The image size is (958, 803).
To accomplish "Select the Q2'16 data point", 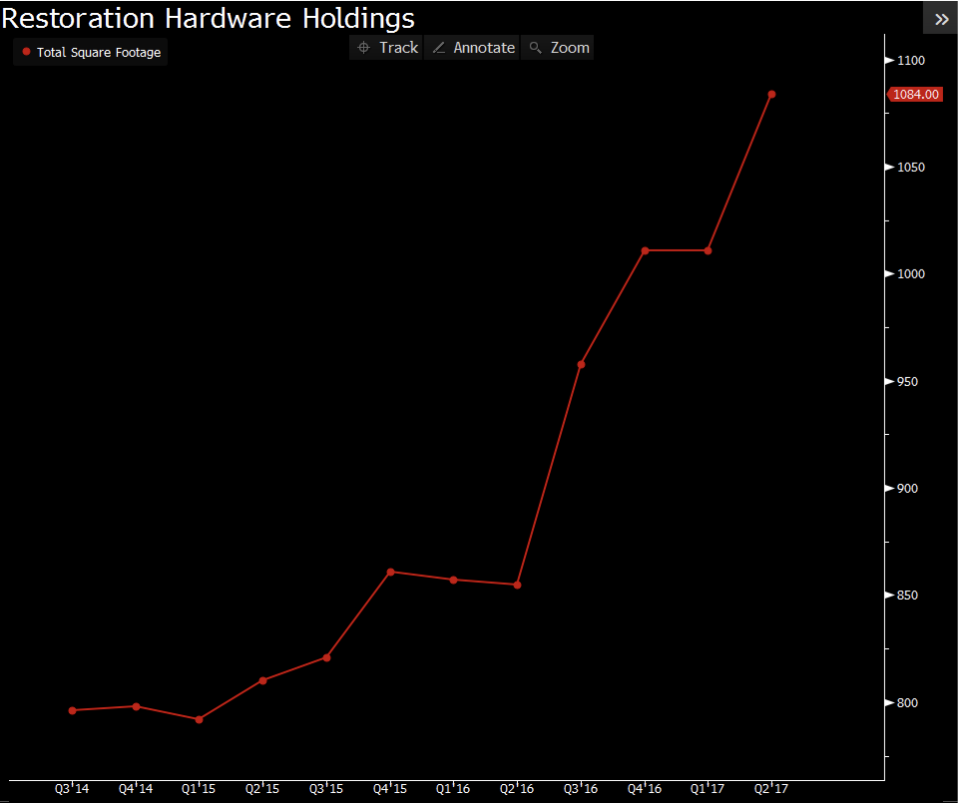I will 518,585.
